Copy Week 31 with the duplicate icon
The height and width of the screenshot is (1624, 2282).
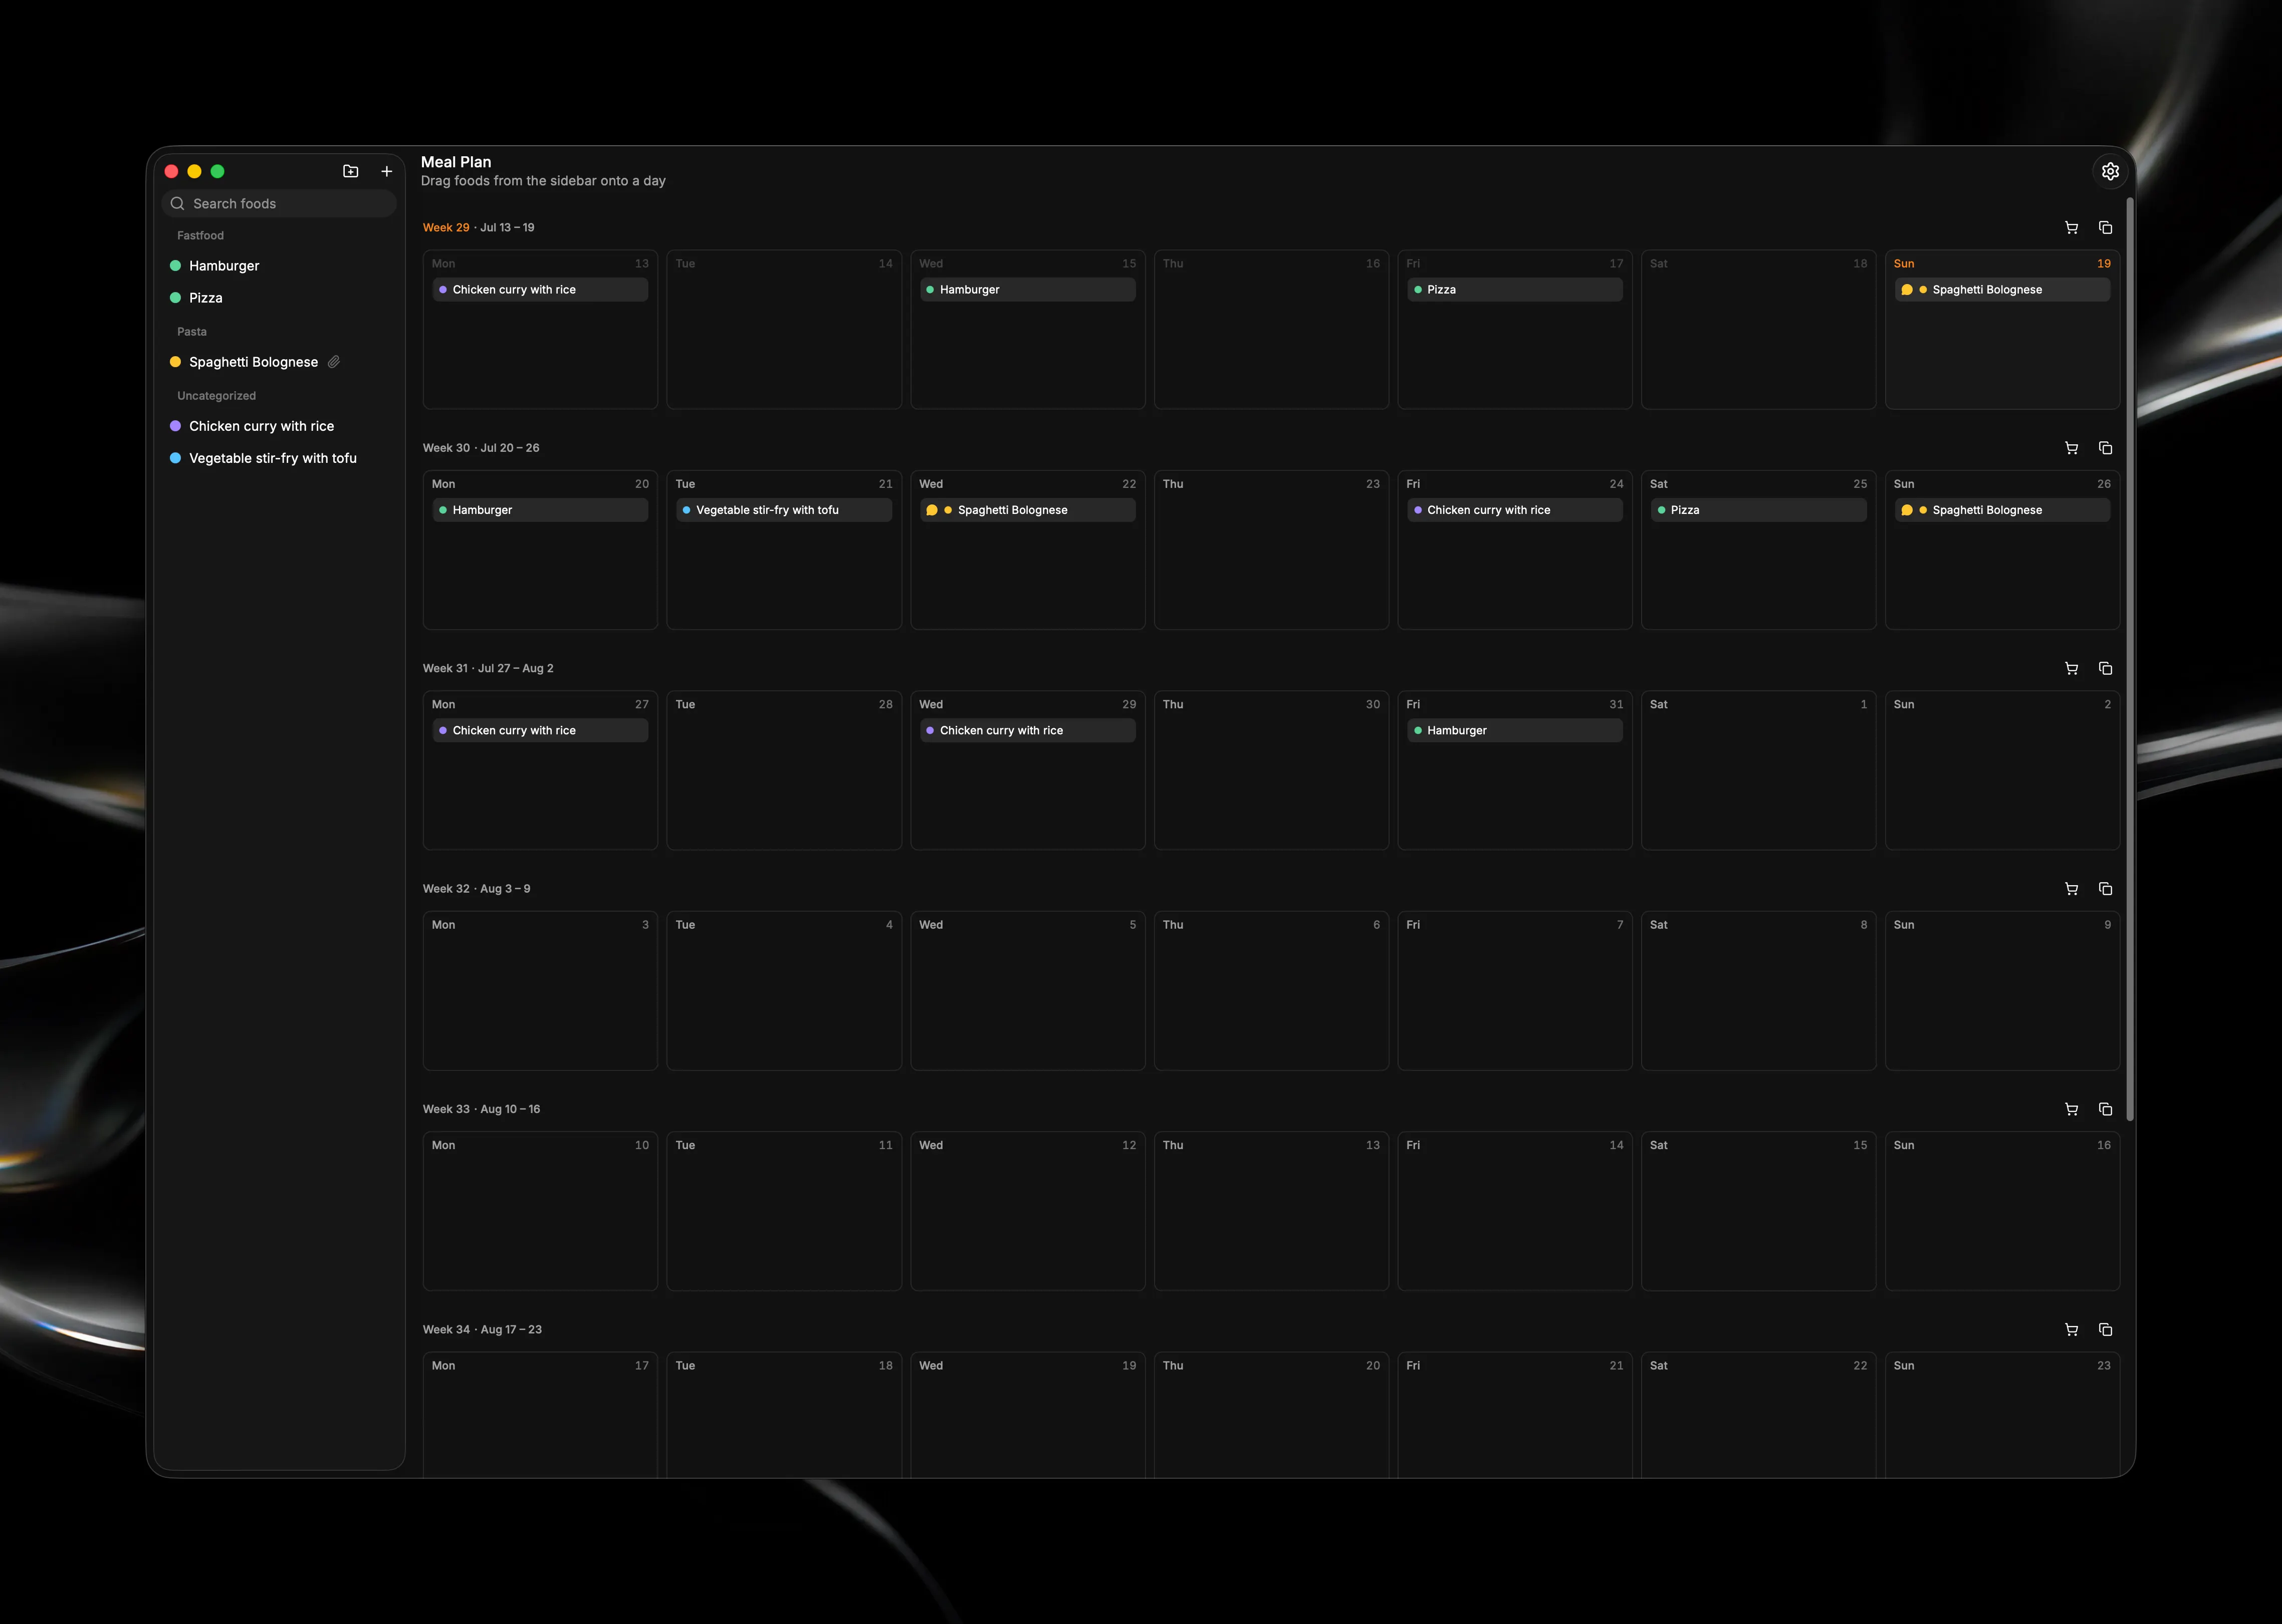pos(2105,668)
